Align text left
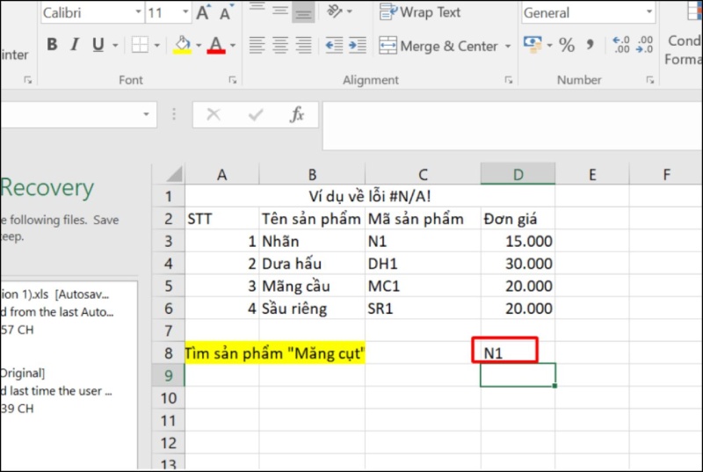This screenshot has height=472, width=703. click(257, 46)
